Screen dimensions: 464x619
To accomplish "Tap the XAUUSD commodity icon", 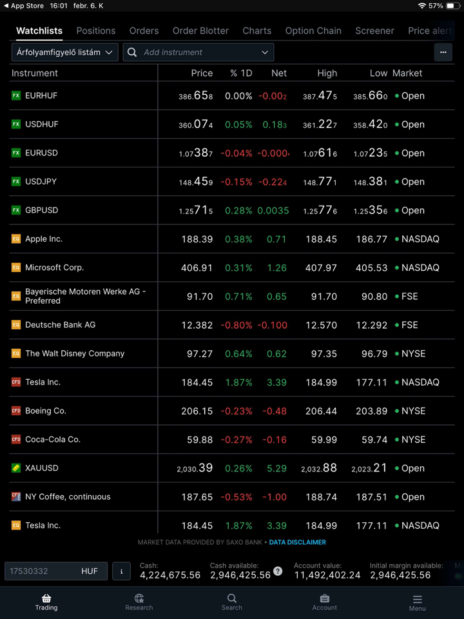I will pyautogui.click(x=16, y=468).
